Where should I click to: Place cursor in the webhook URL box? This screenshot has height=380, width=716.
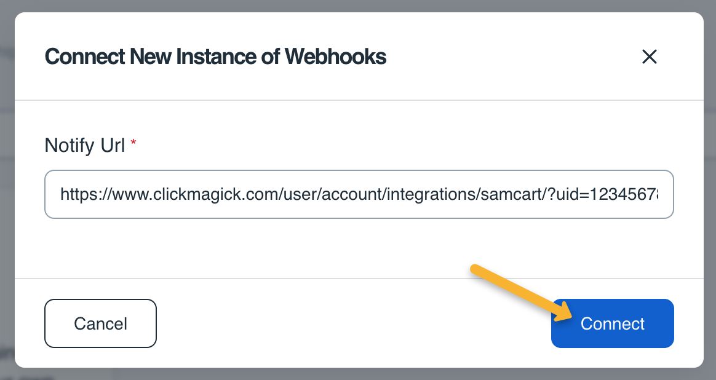pyautogui.click(x=359, y=194)
